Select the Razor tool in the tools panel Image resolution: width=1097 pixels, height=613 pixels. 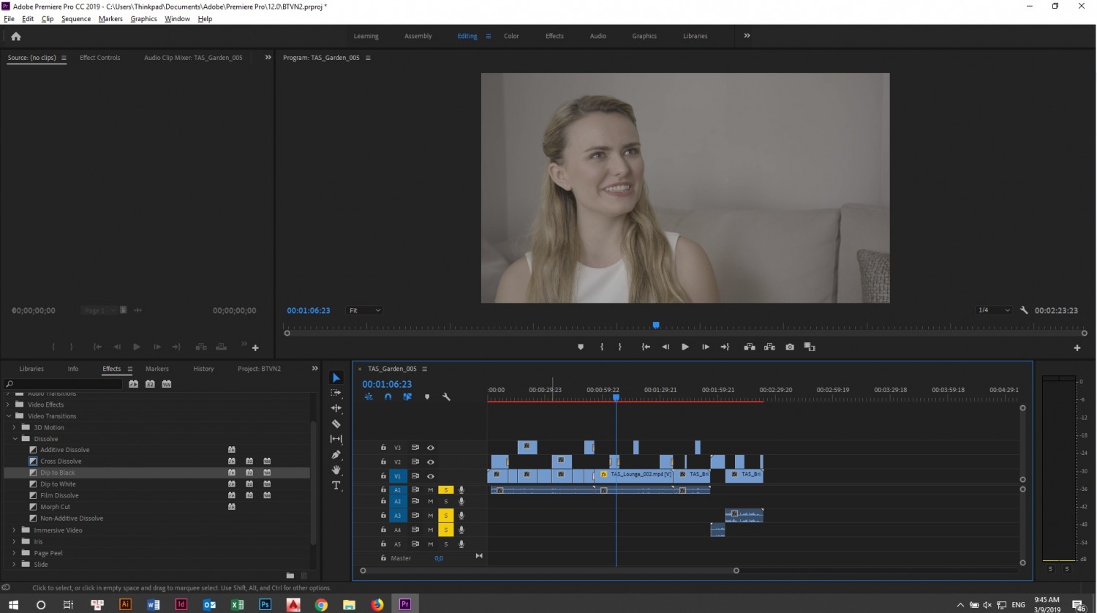click(x=336, y=424)
